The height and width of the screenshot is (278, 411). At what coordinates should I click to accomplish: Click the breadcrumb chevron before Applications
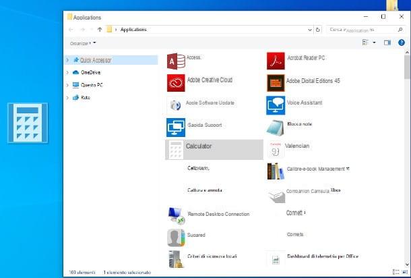coord(116,30)
